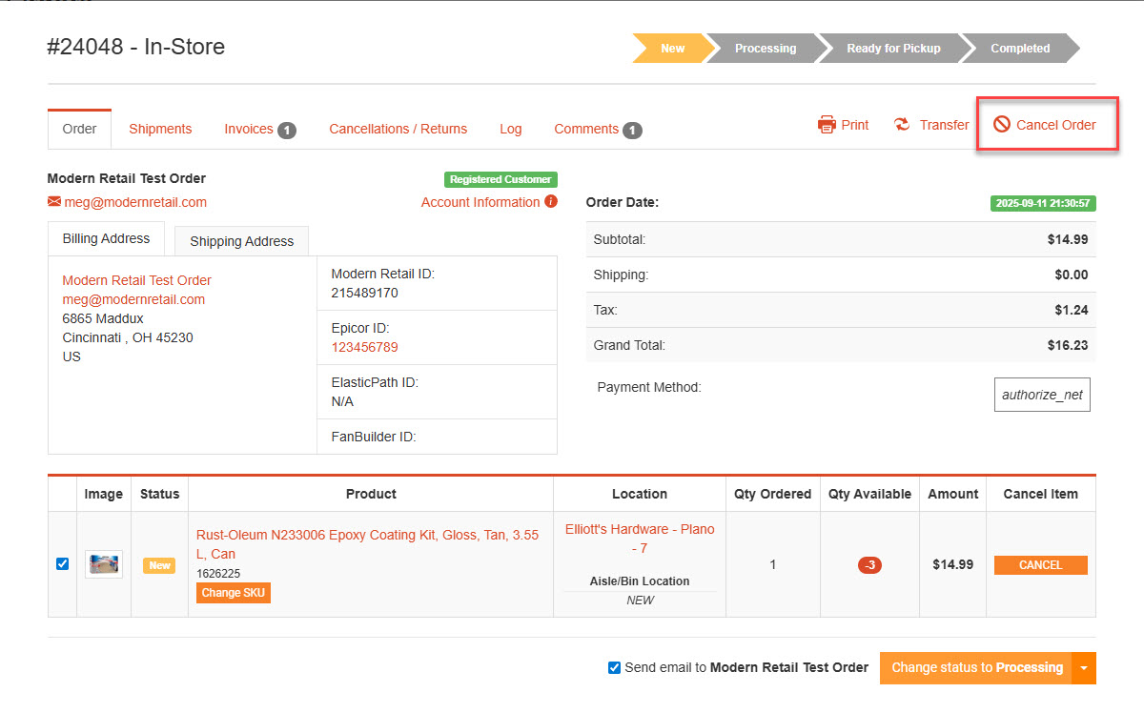Click the Transfer link text

click(944, 125)
